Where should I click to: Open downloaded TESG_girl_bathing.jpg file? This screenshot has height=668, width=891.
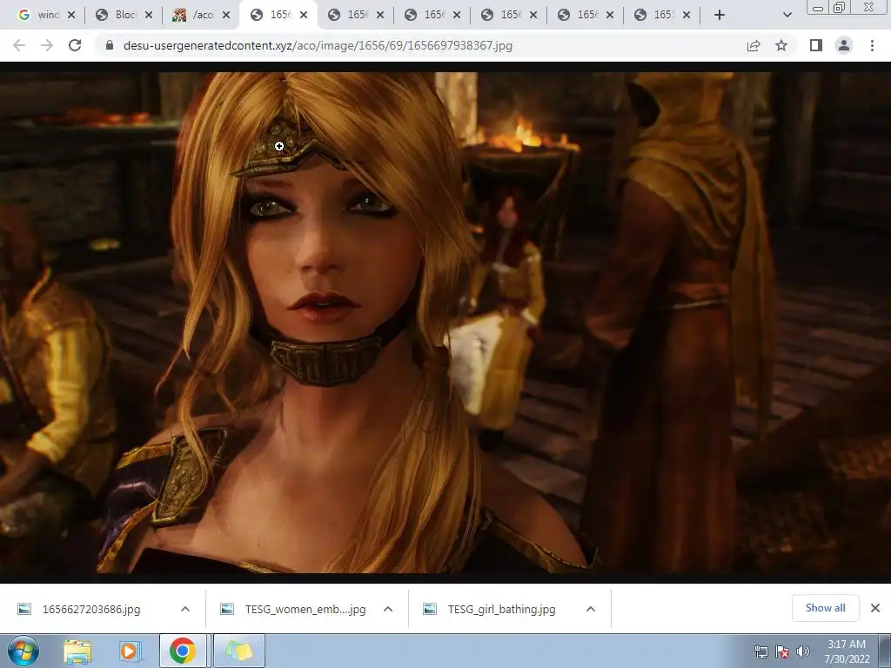501,609
